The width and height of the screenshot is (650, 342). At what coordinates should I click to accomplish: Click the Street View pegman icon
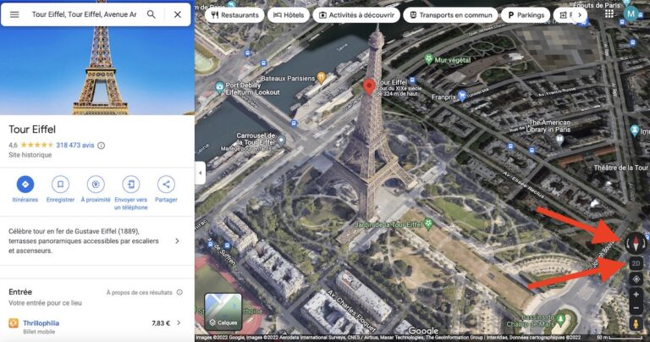636,323
